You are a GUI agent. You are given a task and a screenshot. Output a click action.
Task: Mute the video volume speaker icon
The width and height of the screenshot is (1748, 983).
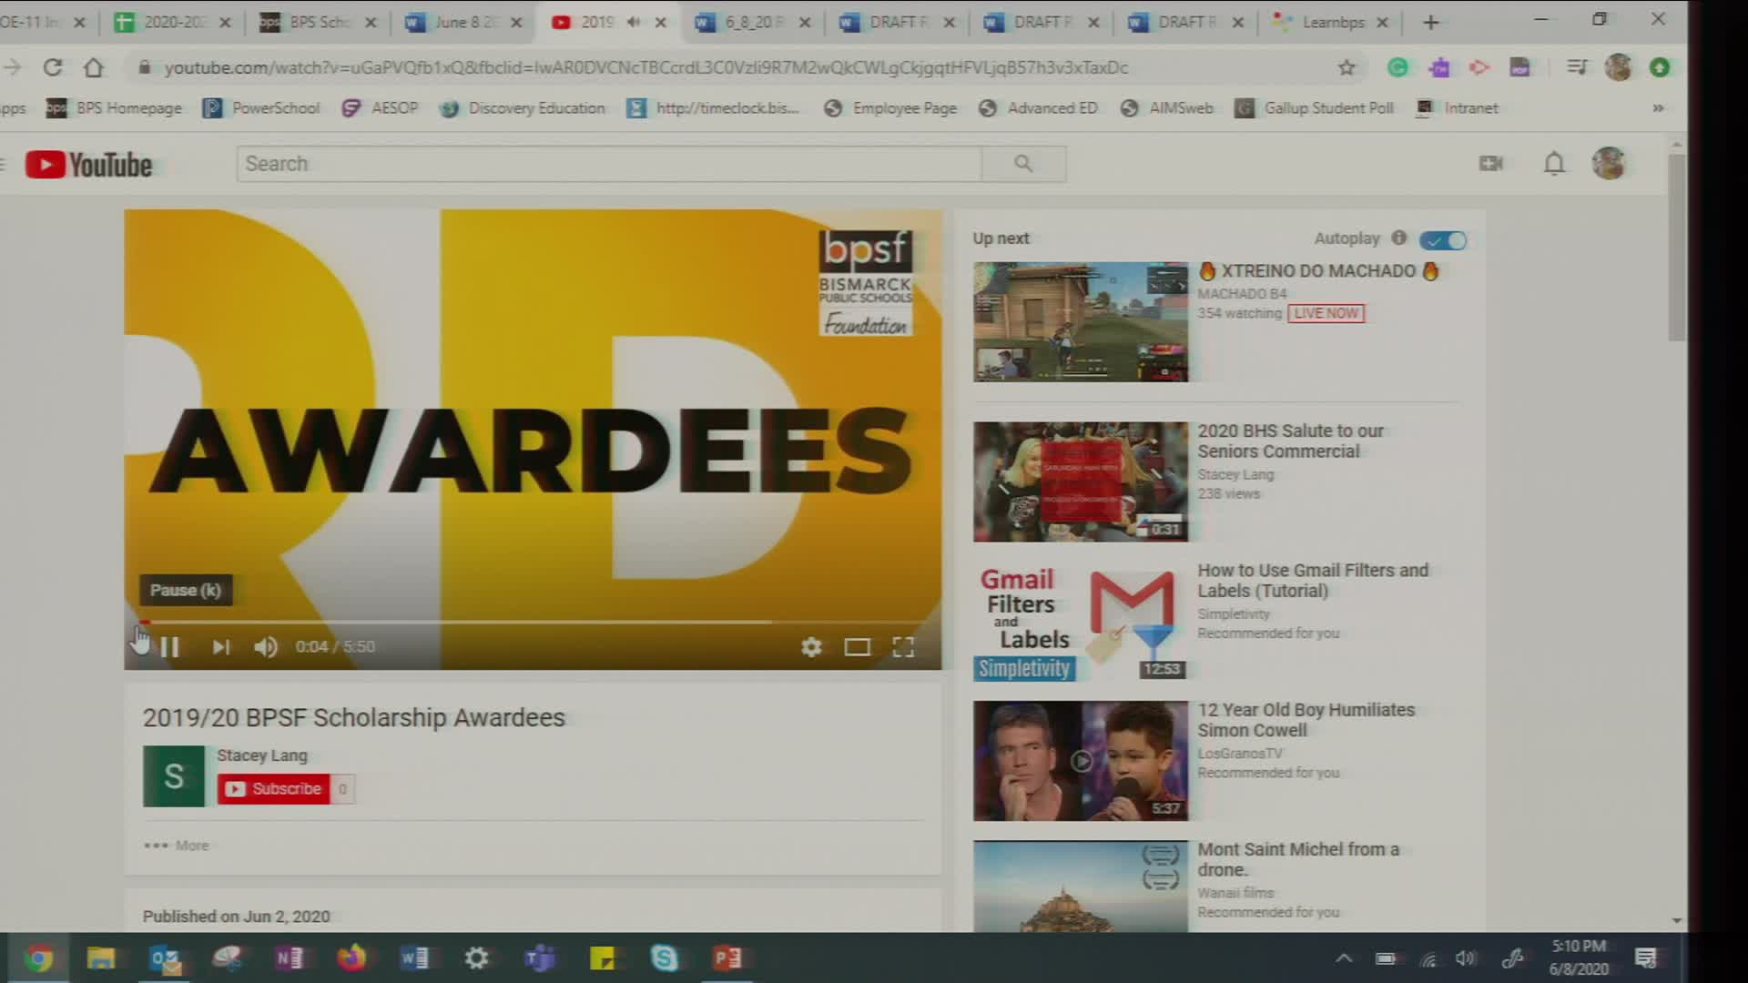(266, 647)
